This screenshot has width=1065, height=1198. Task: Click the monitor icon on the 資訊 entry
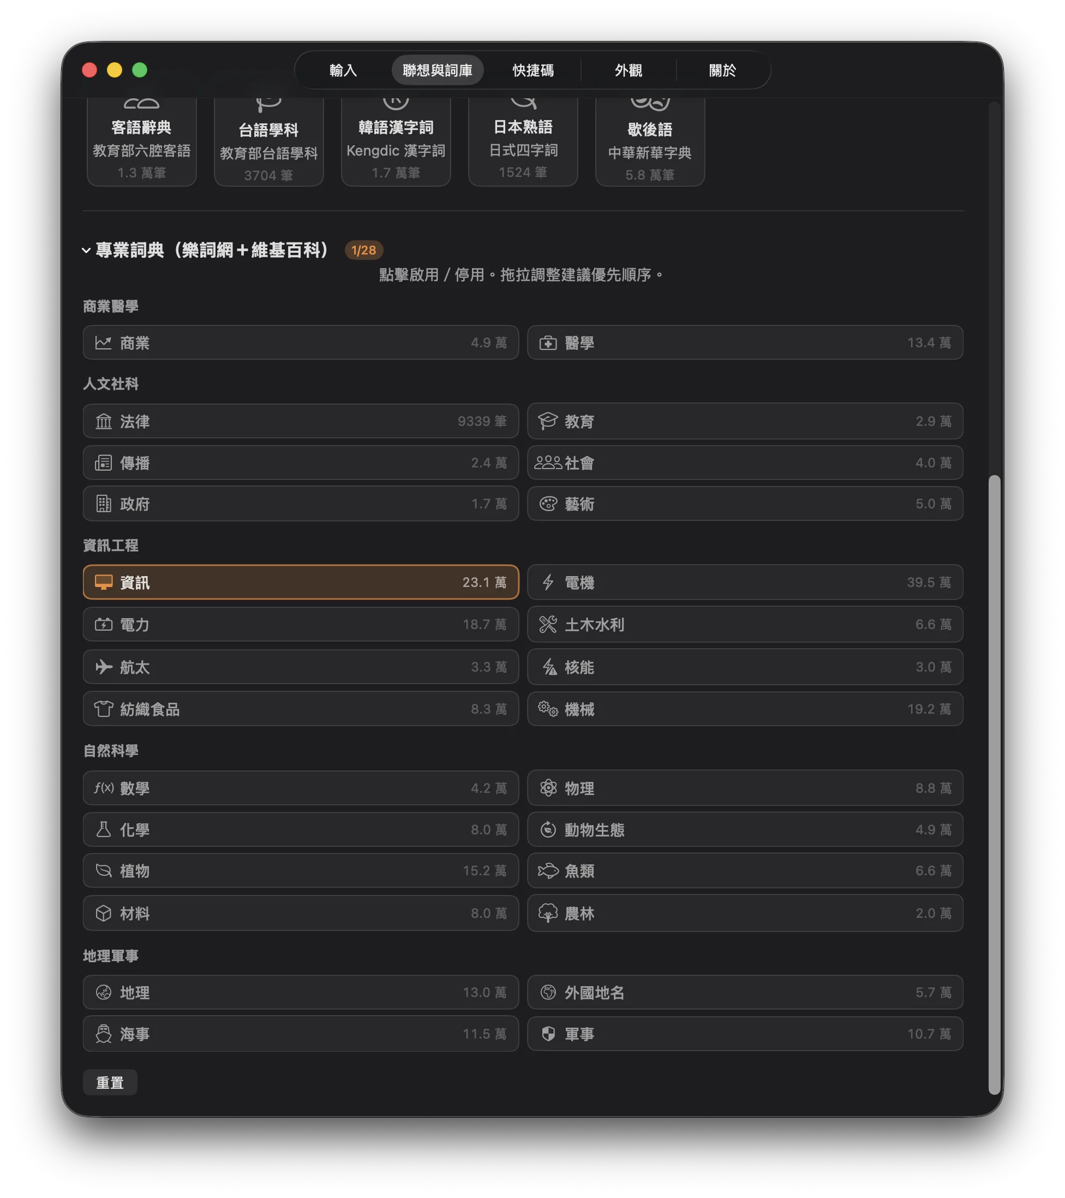(x=104, y=582)
